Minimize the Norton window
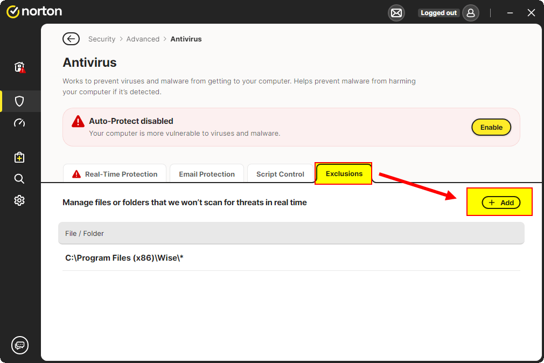This screenshot has height=363, width=544. [510, 13]
